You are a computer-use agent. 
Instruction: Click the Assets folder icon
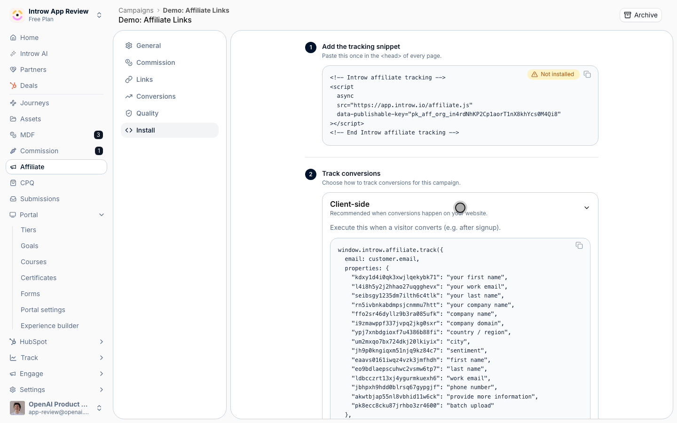[13, 119]
